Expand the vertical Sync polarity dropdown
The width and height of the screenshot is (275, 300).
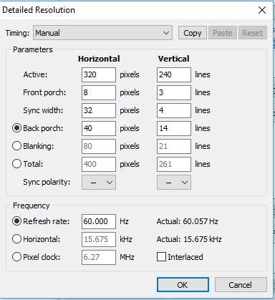pyautogui.click(x=174, y=183)
